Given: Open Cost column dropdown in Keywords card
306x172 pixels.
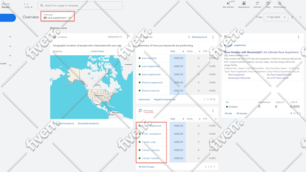Looking at the screenshot, I should 177,51.
